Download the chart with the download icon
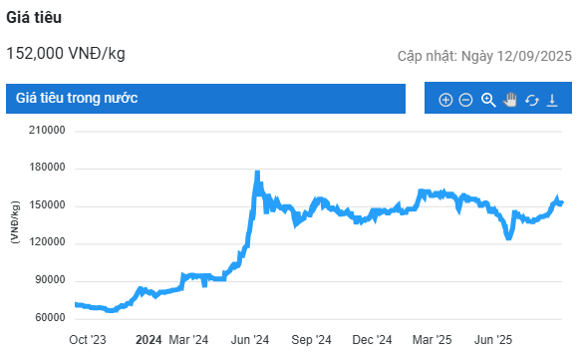581x364 pixels. pyautogui.click(x=552, y=100)
